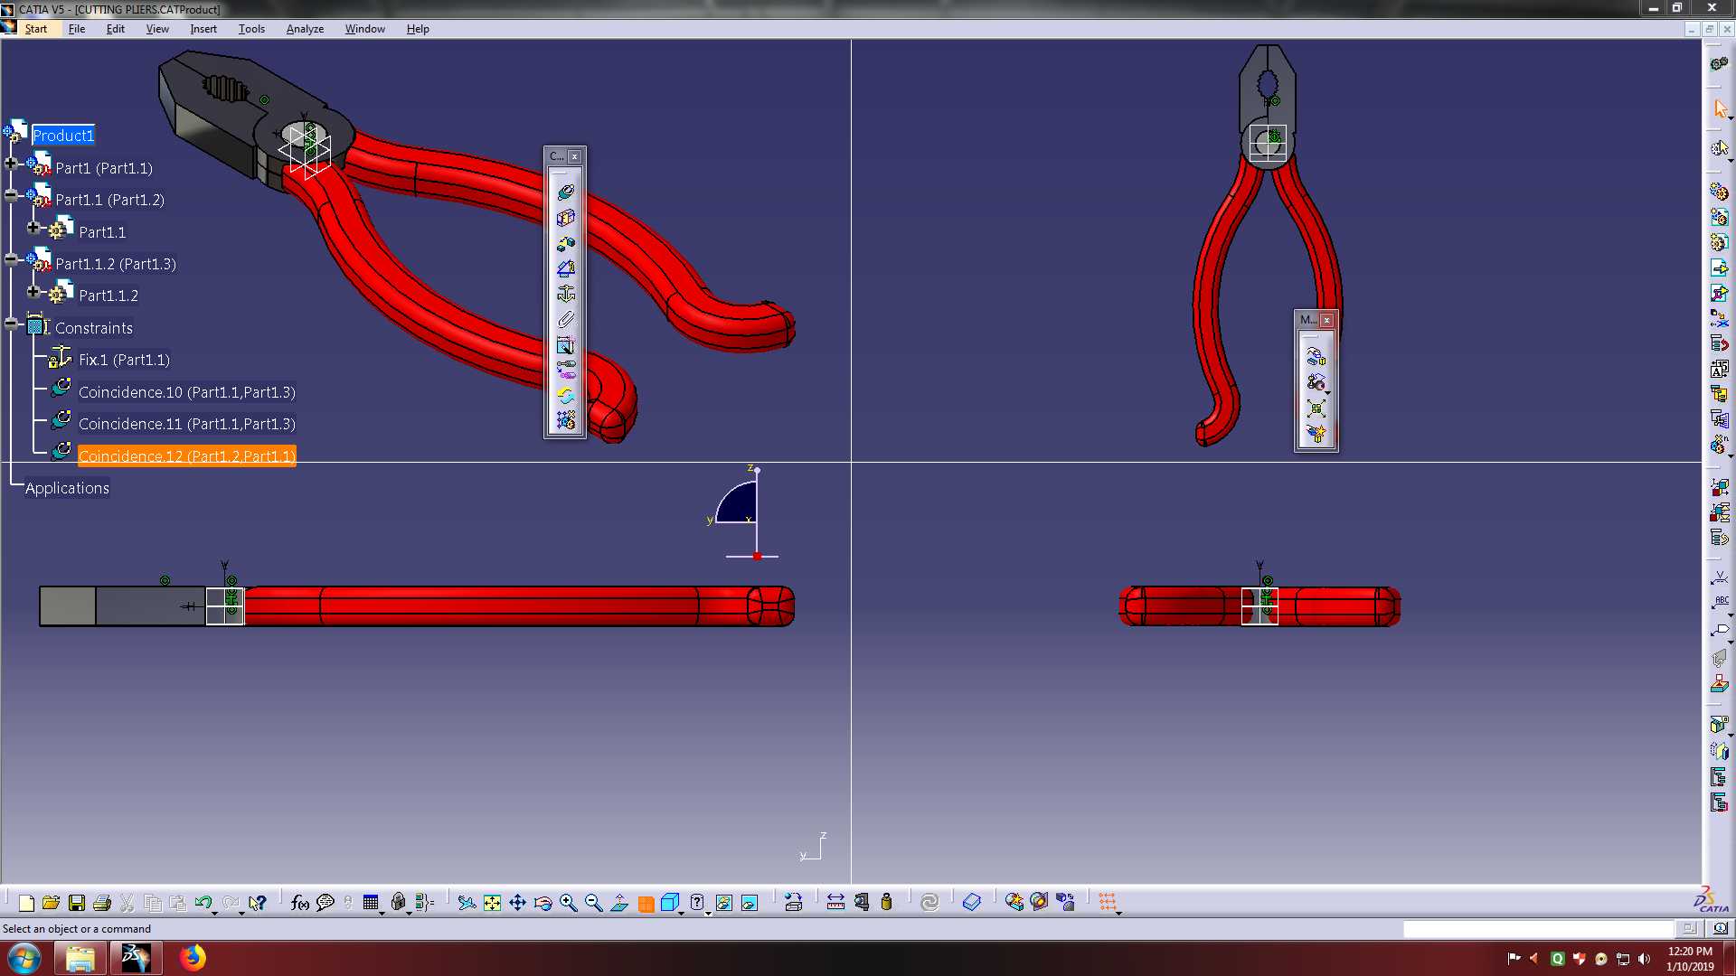Image resolution: width=1736 pixels, height=976 pixels.
Task: Open the Design Table icon
Action: pos(371,903)
